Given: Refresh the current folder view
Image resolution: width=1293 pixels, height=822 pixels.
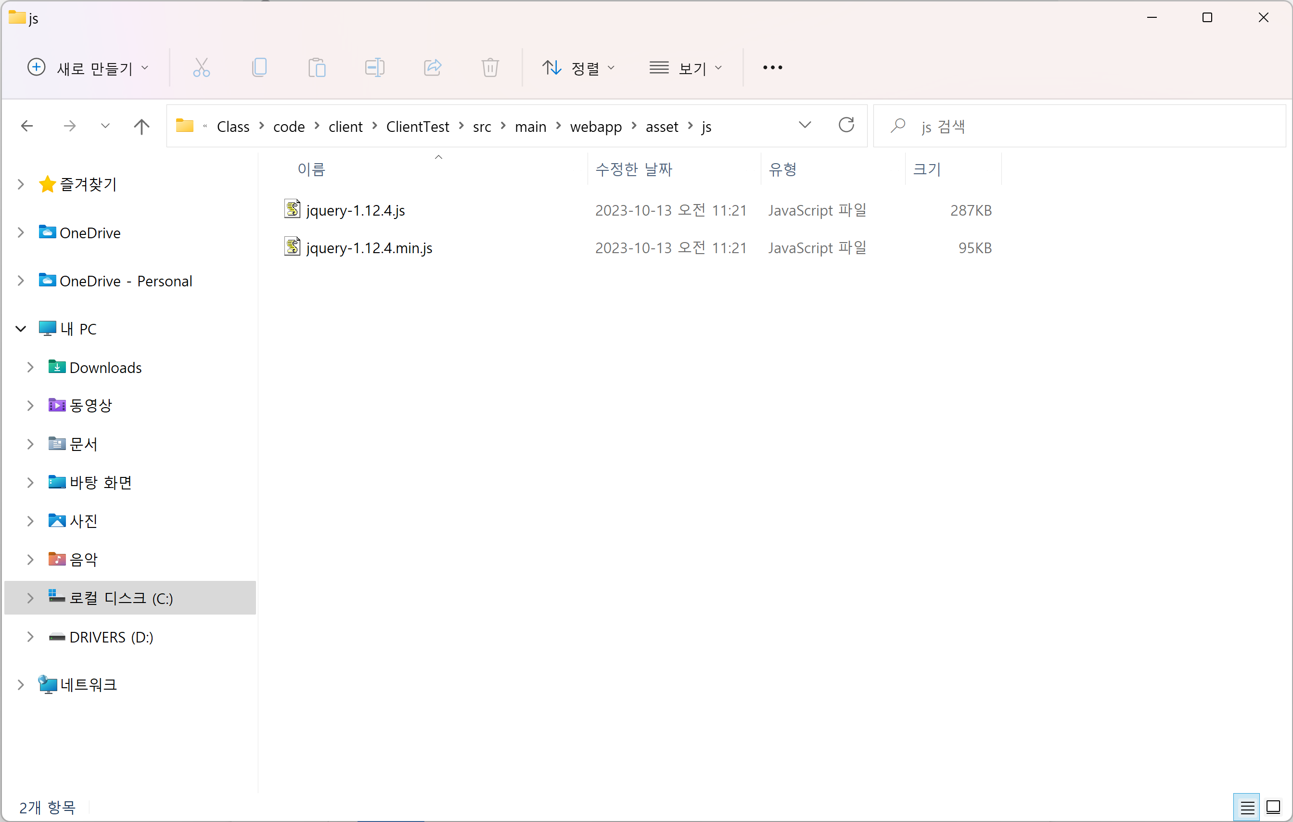Looking at the screenshot, I should tap(845, 126).
